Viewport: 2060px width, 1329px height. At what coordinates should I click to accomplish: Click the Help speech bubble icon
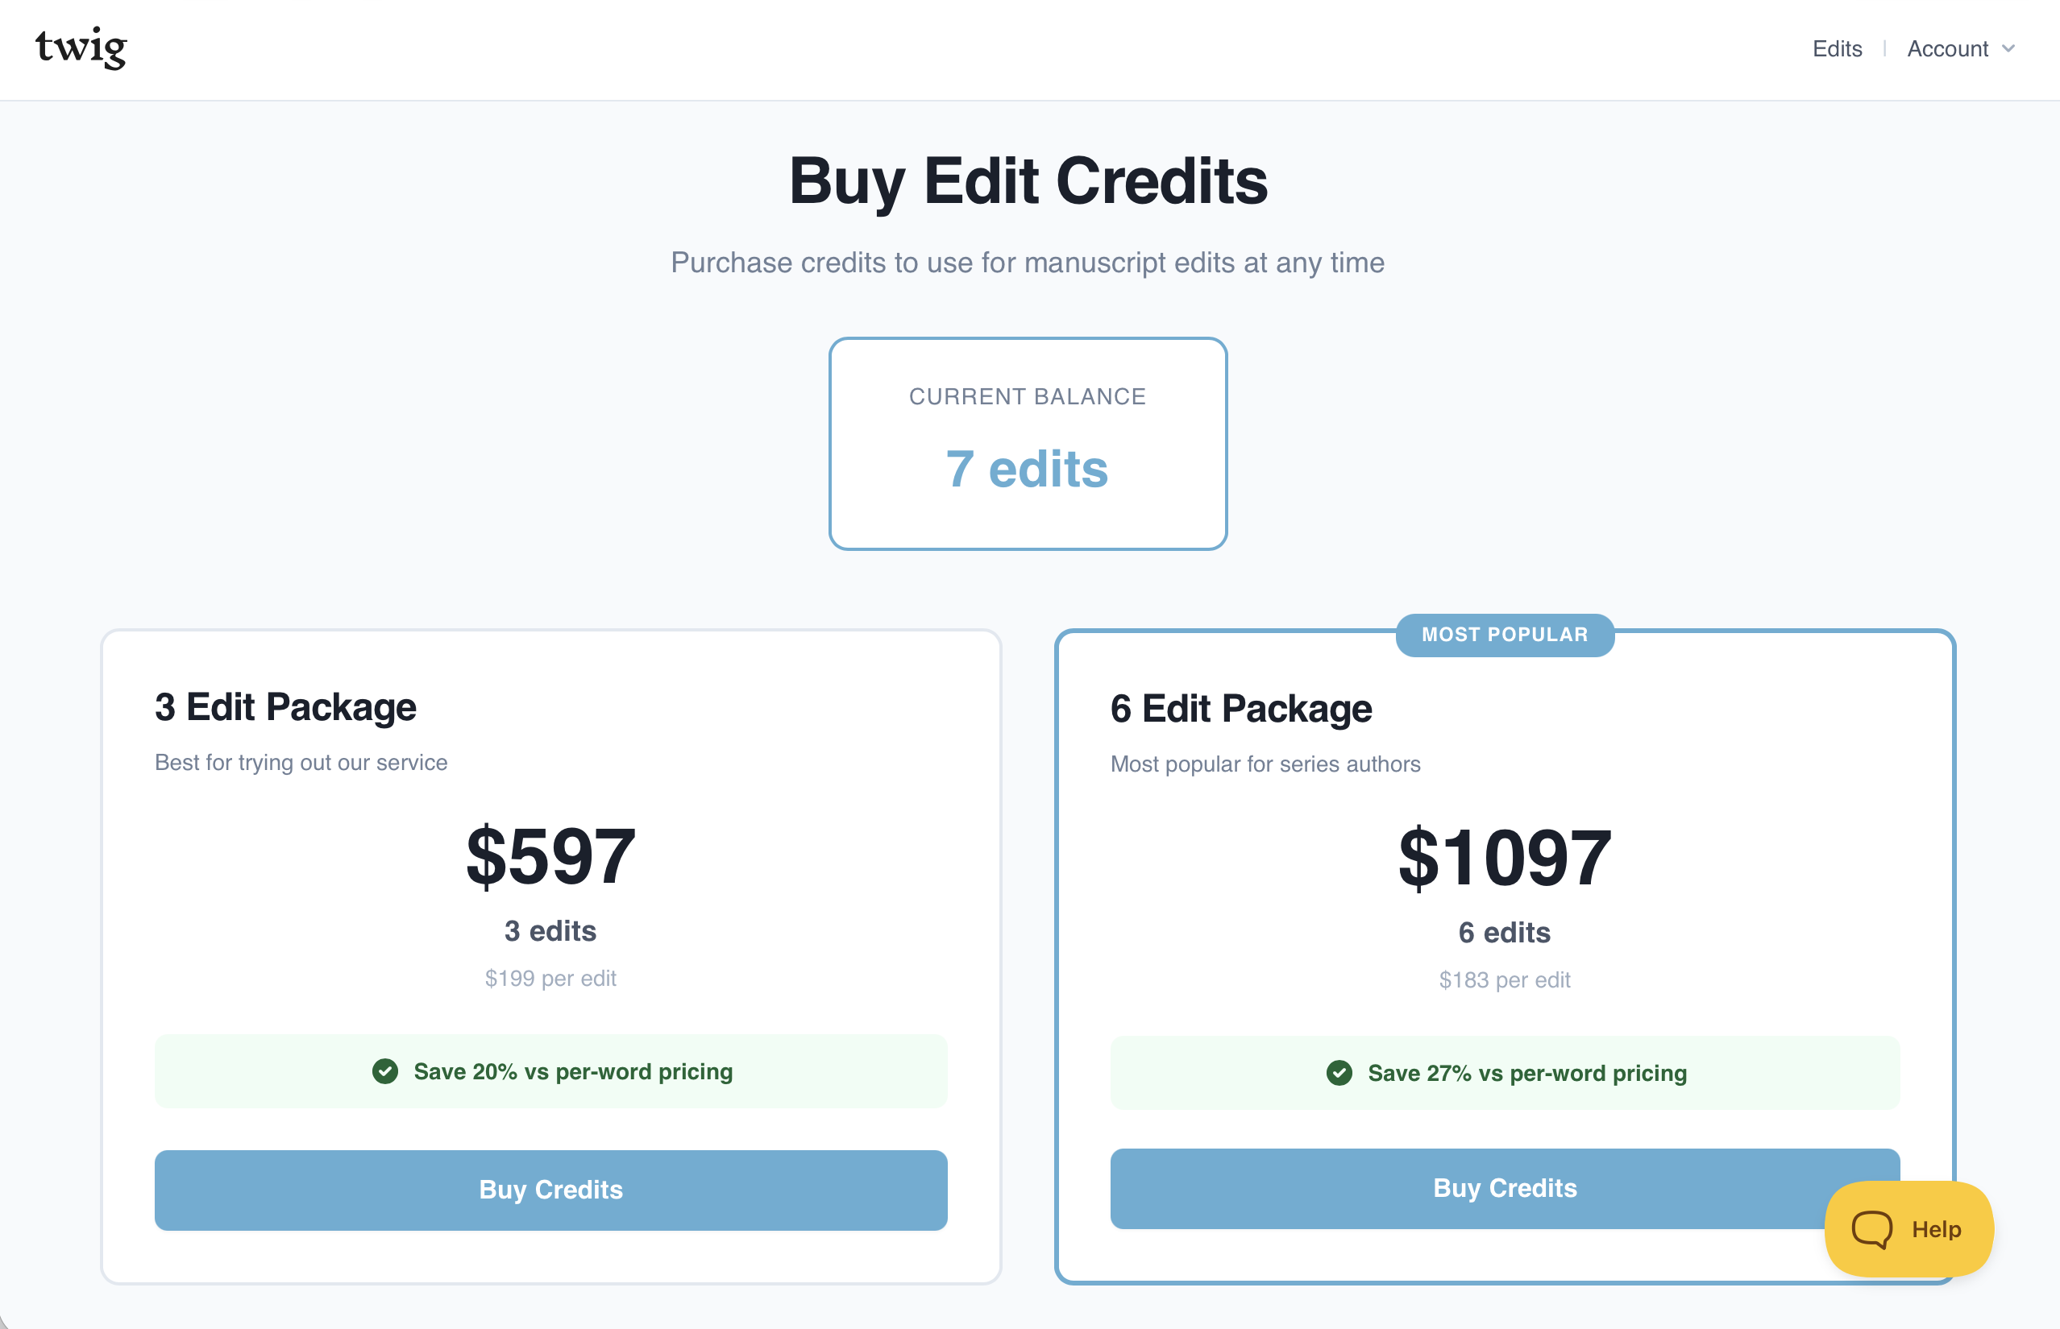click(1871, 1229)
